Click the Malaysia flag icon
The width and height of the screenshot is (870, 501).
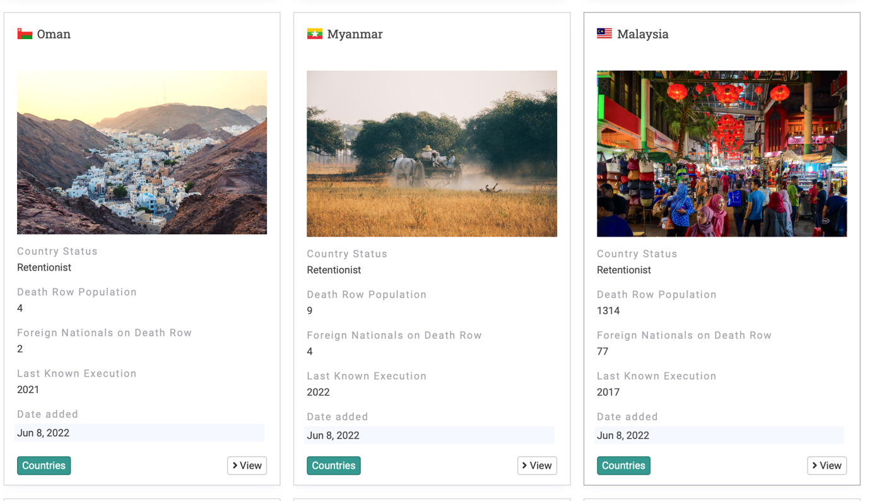click(x=604, y=33)
